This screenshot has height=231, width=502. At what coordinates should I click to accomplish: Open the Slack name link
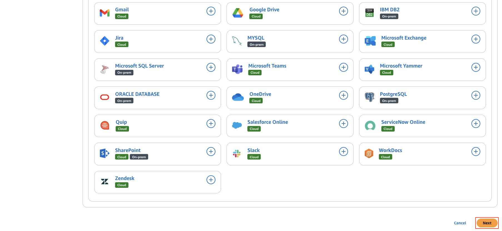coord(254,150)
